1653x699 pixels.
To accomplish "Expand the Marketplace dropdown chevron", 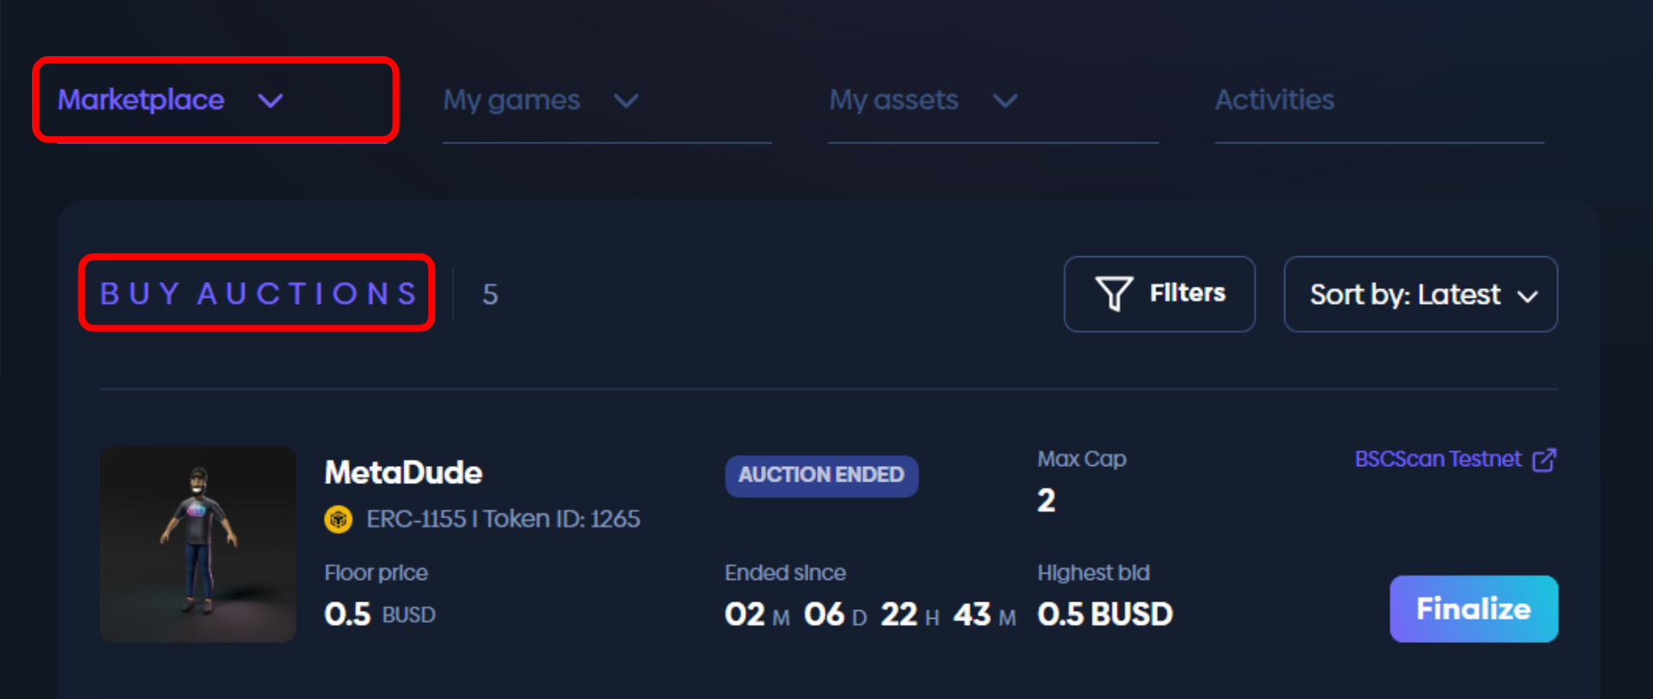I will click(270, 101).
